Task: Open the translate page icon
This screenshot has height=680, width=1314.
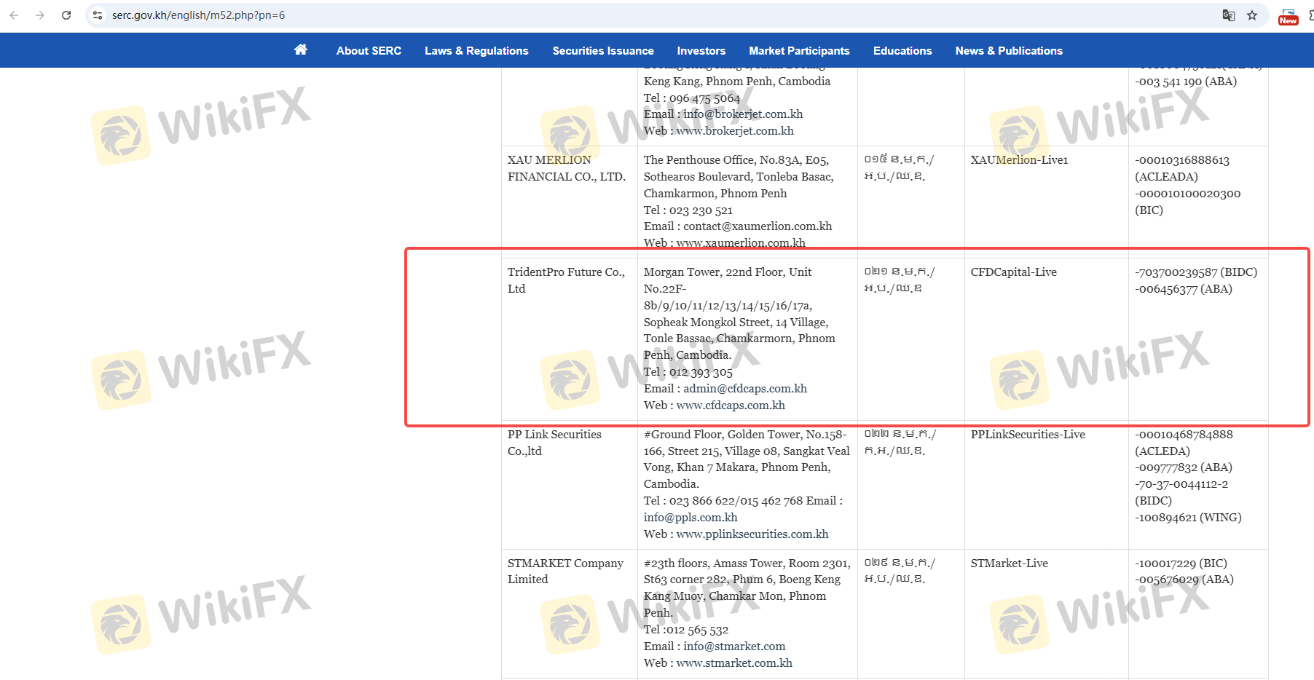Action: coord(1228,15)
